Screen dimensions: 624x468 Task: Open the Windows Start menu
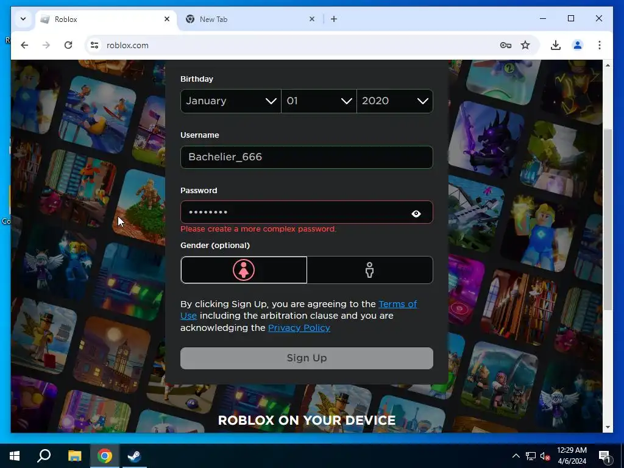click(x=15, y=456)
